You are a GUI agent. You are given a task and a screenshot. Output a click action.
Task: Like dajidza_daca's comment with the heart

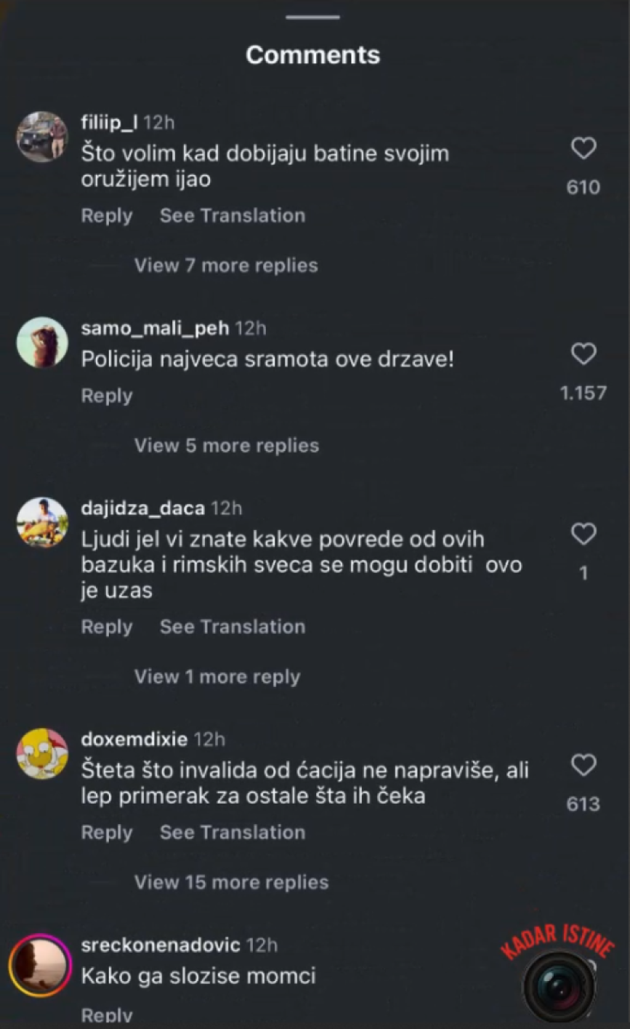(583, 534)
